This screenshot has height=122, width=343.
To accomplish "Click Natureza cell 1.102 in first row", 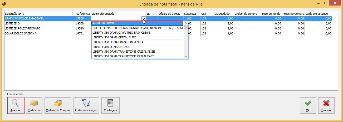I will point(192,19).
